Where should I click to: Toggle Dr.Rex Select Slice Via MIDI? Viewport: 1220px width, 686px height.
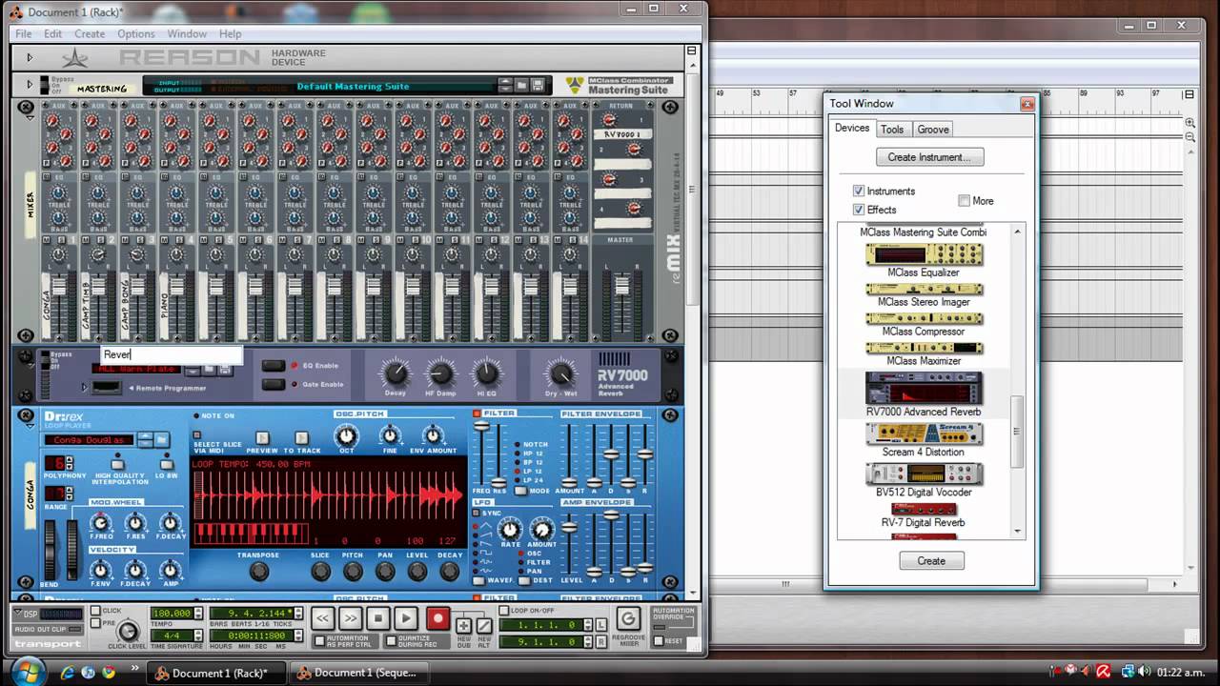[x=197, y=436]
